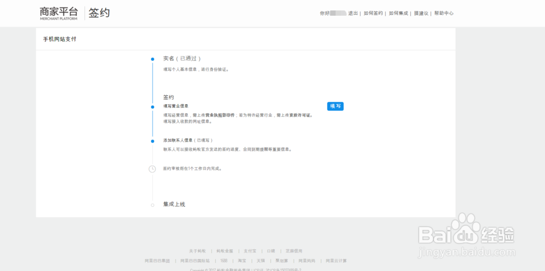545x271 pixels.
Task: Open footer link 1688
Action: [x=224, y=261]
